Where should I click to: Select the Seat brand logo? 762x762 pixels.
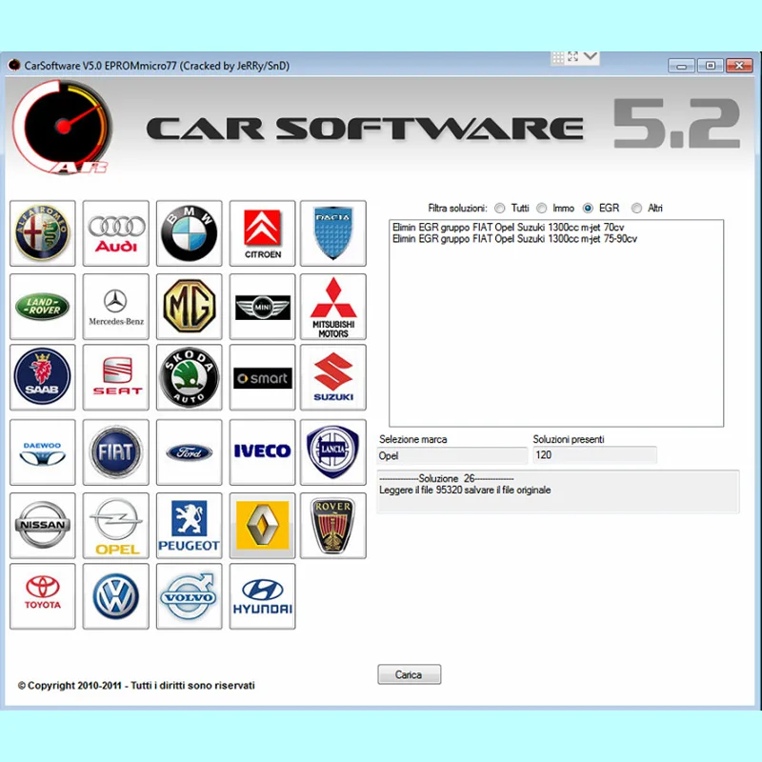[x=115, y=377]
